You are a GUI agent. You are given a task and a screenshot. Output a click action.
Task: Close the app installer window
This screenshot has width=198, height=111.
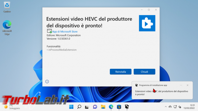tap(156, 10)
